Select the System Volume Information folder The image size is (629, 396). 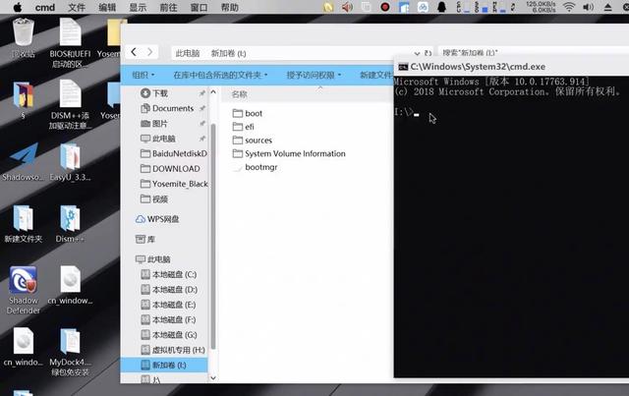289,153
